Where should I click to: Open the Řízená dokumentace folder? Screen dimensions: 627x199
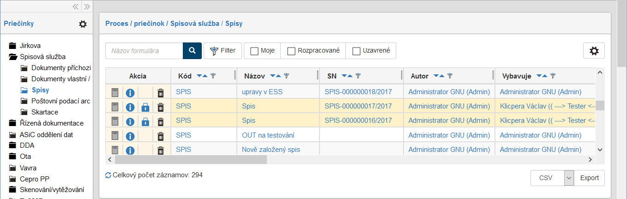51,123
